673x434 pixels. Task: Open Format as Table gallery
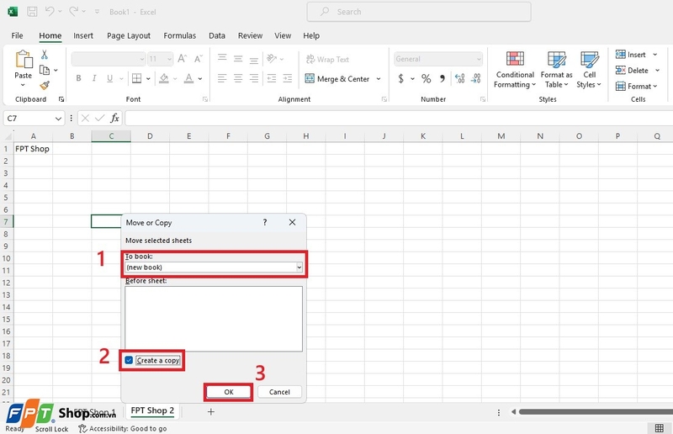pyautogui.click(x=557, y=70)
